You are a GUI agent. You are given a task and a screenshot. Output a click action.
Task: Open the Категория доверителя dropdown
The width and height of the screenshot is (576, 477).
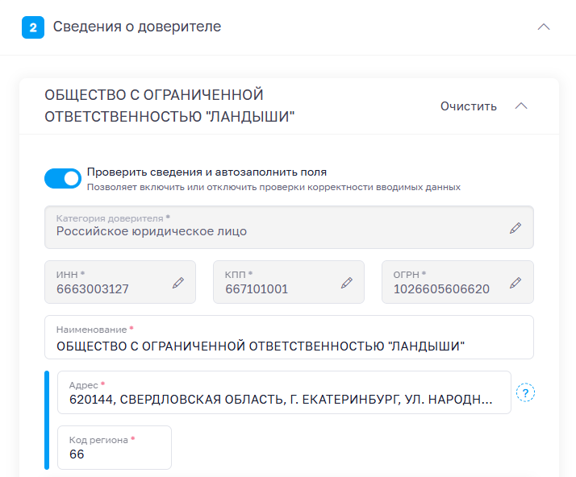[289, 227]
